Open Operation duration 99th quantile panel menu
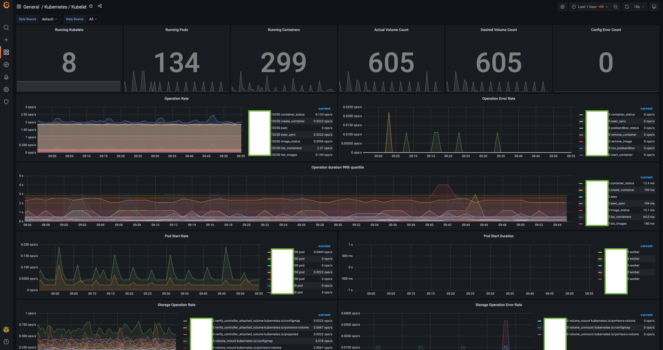This screenshot has height=350, width=663. pos(337,167)
